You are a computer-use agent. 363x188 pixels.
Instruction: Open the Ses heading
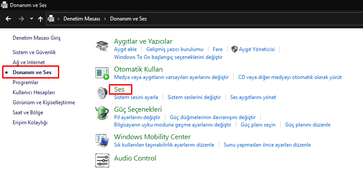click(119, 89)
